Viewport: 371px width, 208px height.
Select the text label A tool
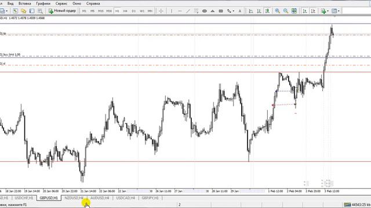tap(239, 11)
